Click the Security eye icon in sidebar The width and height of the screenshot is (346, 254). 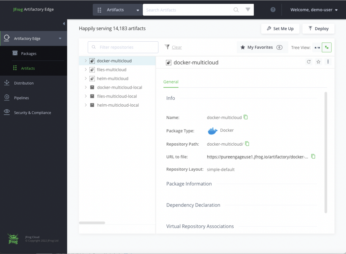point(7,112)
